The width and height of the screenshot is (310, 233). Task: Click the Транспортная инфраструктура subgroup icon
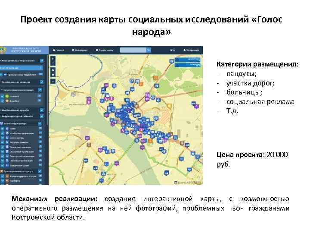point(1,171)
